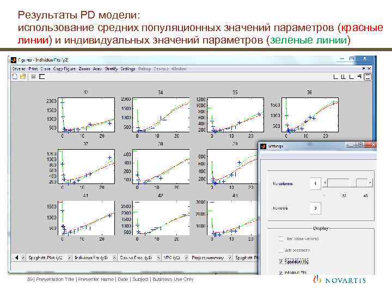Click subplot for subject 35
Image resolution: width=392 pixels, height=294 pixels.
pyautogui.click(x=235, y=115)
